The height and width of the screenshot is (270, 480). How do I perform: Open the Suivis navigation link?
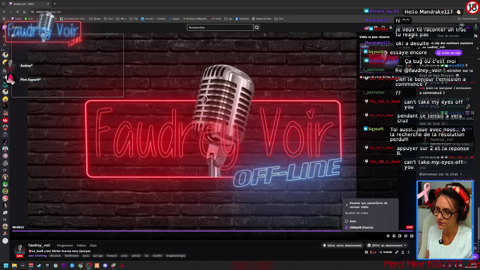pos(17,27)
